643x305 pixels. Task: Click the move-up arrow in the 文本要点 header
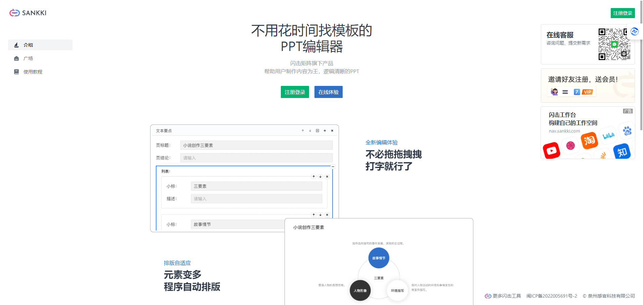click(x=302, y=131)
